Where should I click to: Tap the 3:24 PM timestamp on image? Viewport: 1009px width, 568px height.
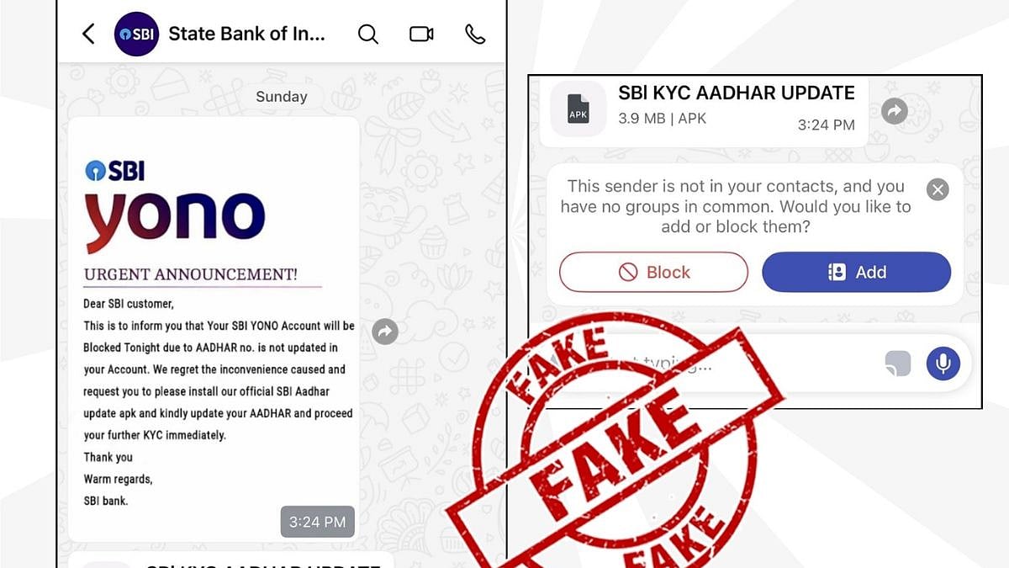pyautogui.click(x=317, y=522)
